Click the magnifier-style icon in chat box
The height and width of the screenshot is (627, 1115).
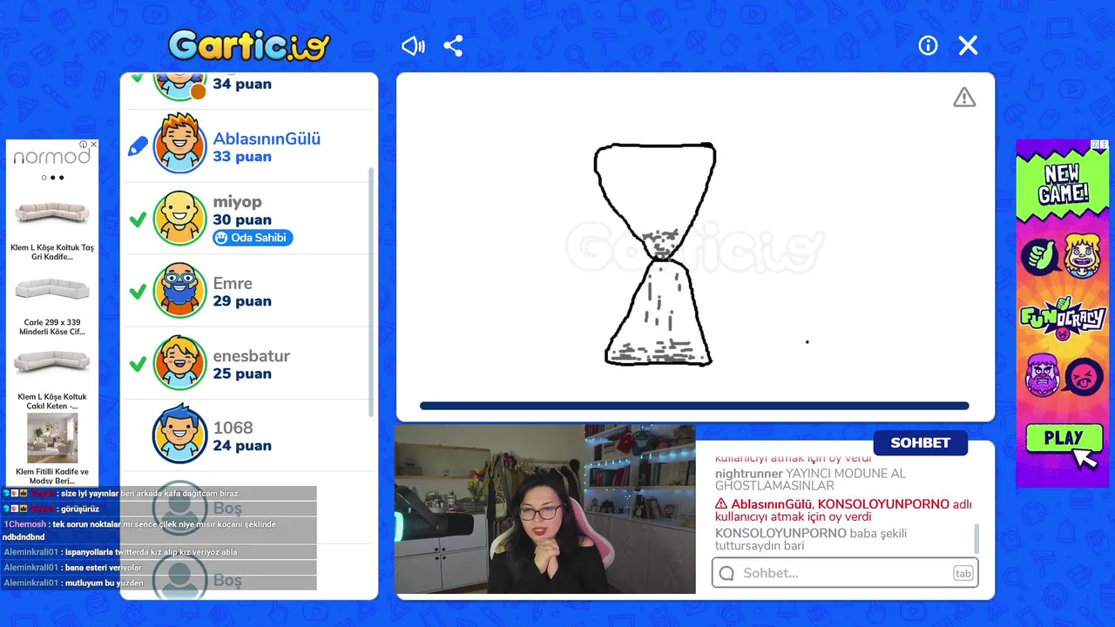(x=726, y=573)
